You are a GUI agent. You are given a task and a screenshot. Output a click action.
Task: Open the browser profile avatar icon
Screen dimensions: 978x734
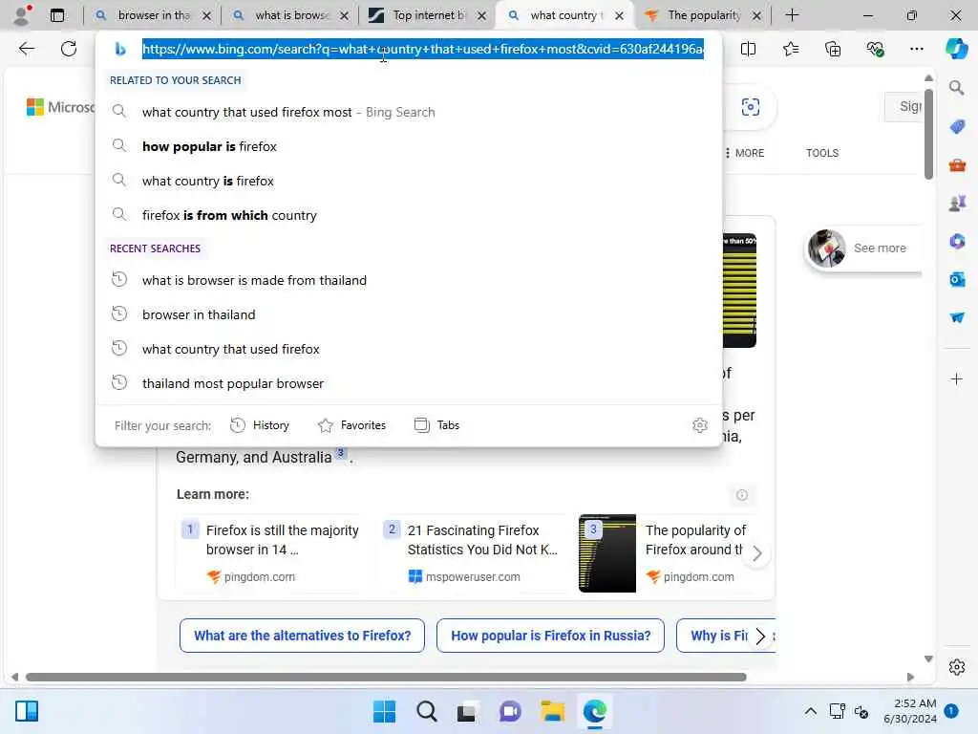(22, 15)
